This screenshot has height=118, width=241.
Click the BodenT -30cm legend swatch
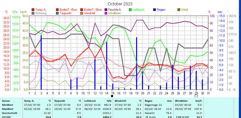tap(81, 10)
